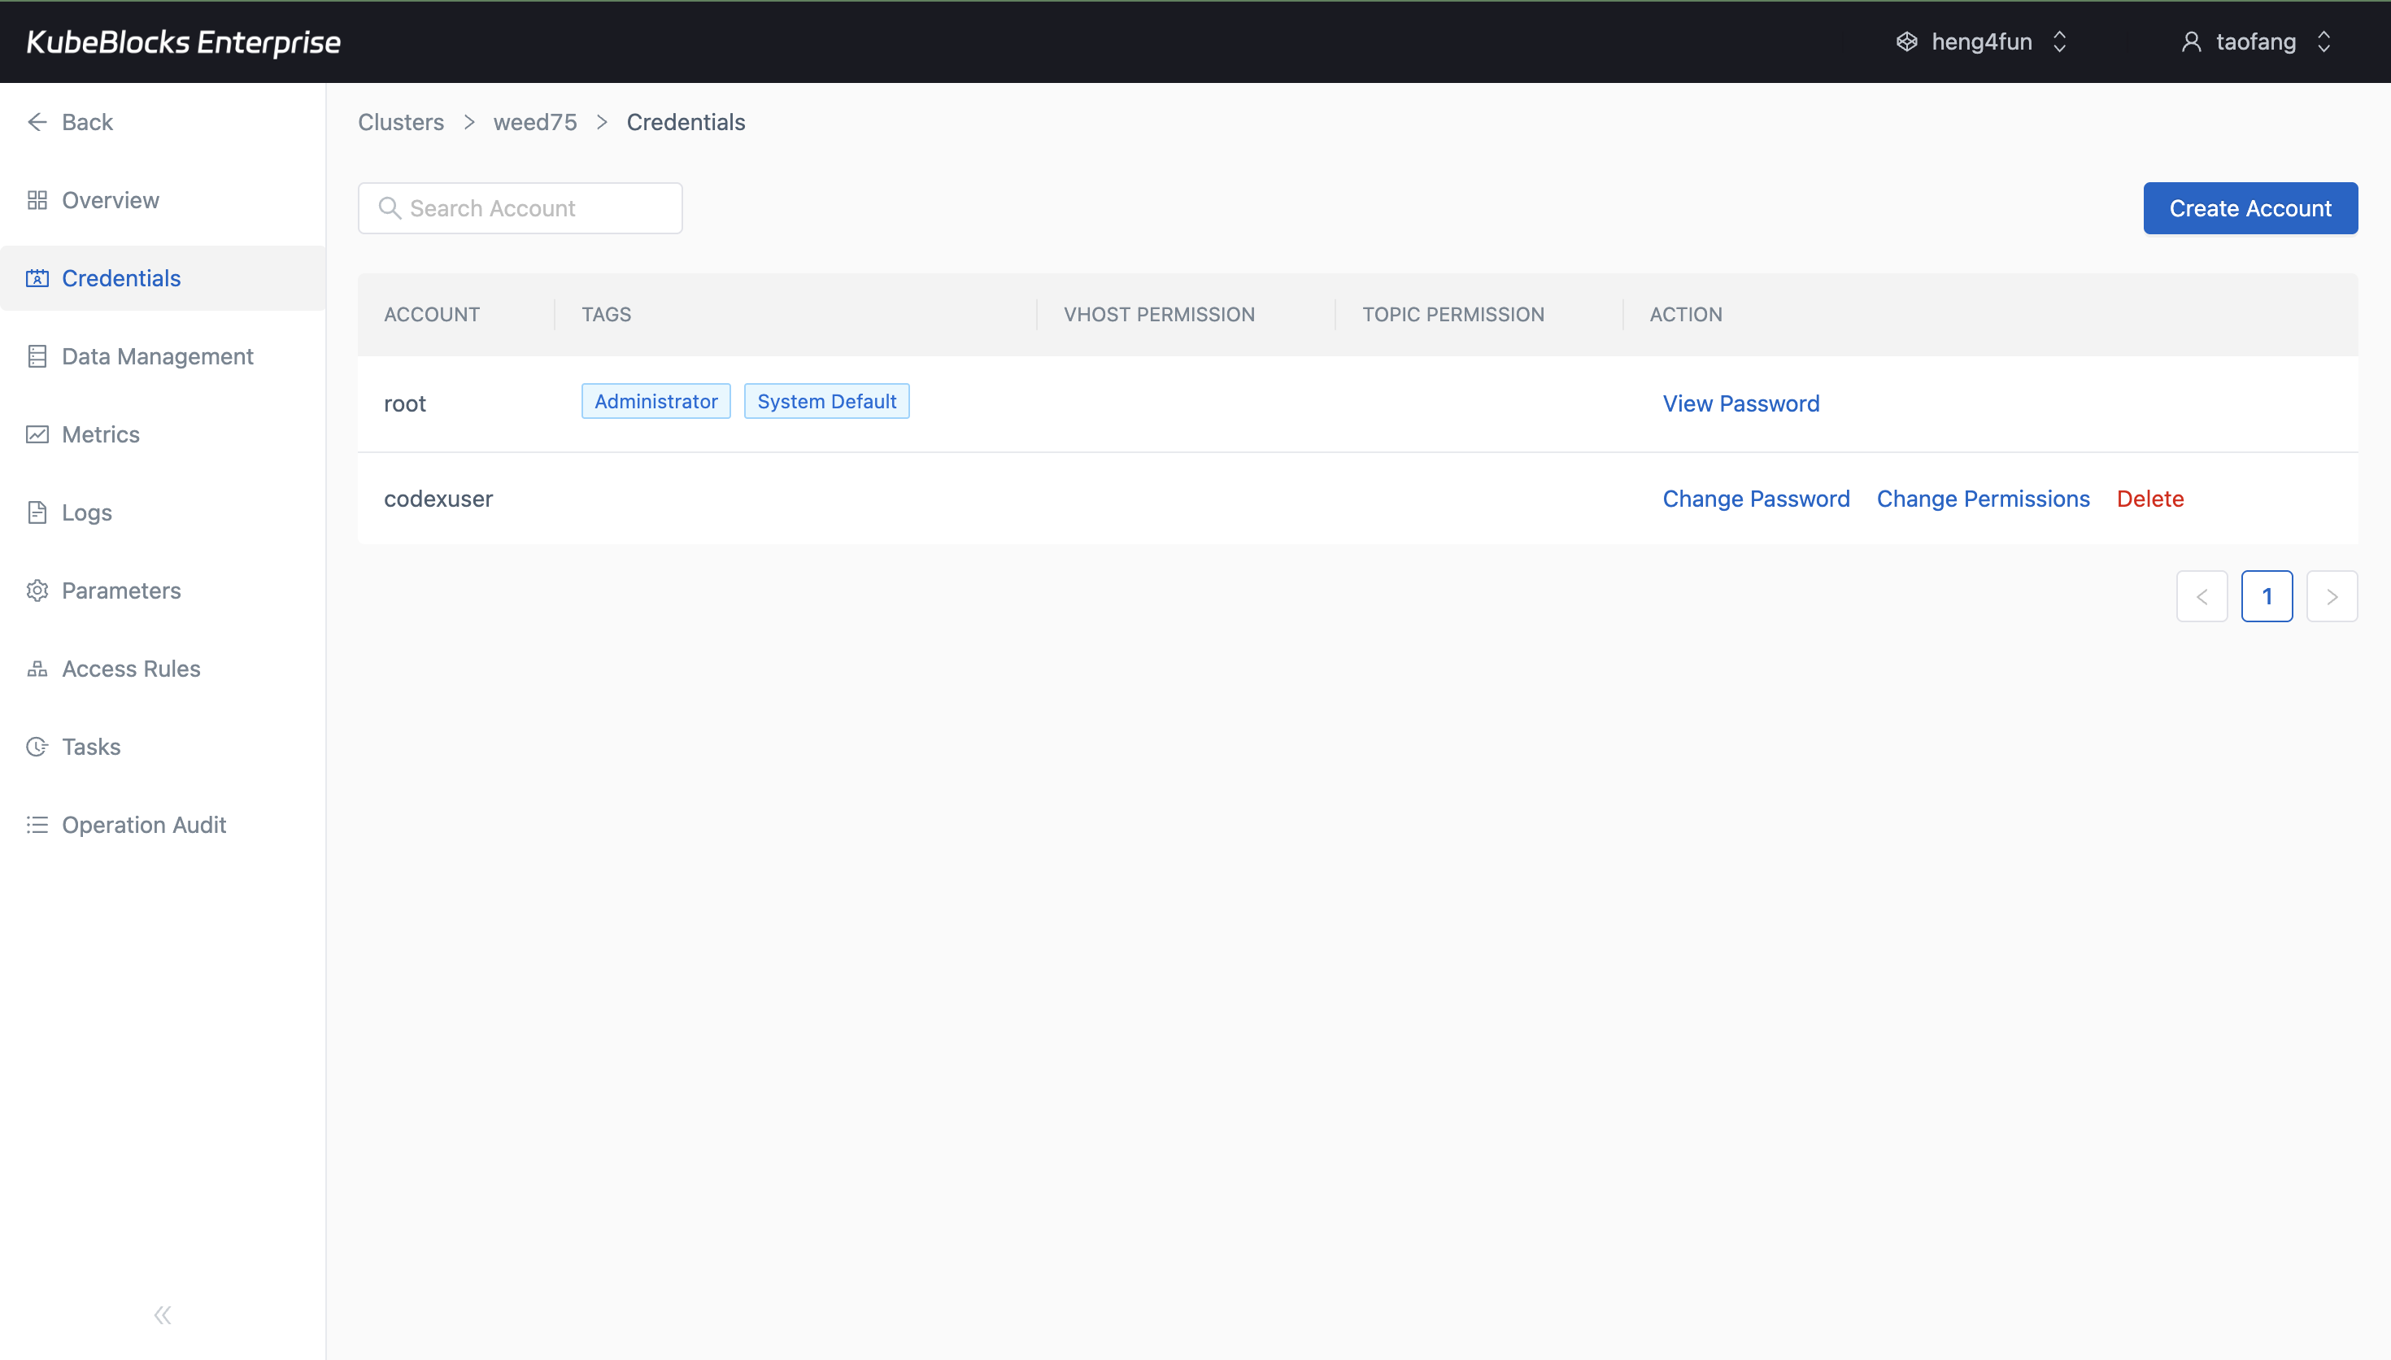The height and width of the screenshot is (1360, 2391).
Task: Expand the weed75 breadcrumb link
Action: click(x=534, y=121)
